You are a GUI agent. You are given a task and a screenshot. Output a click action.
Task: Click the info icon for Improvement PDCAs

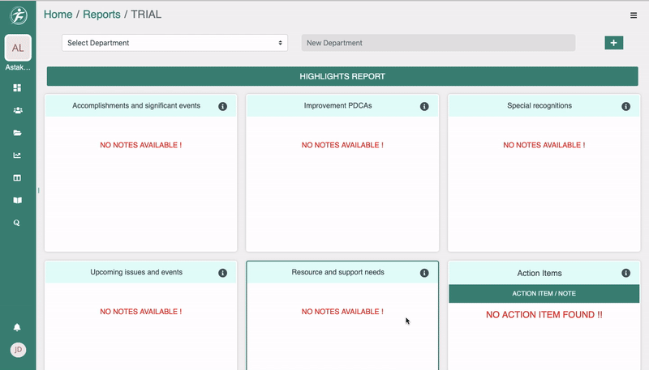point(424,106)
